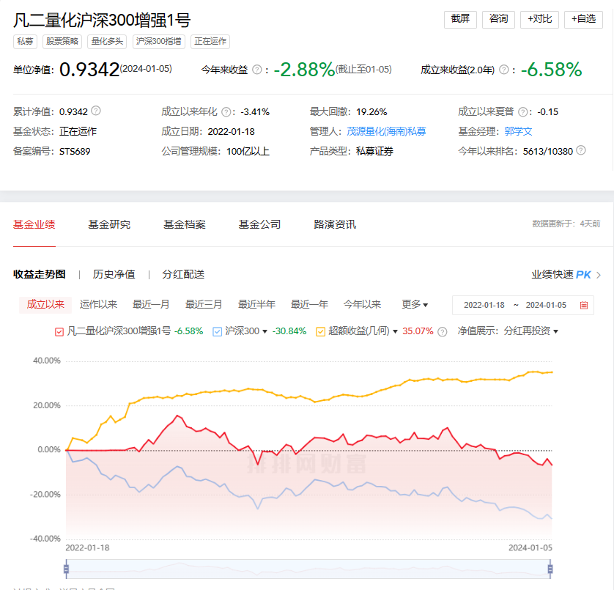Click the 沪深300指增 tag
614x590 pixels.
(x=158, y=42)
